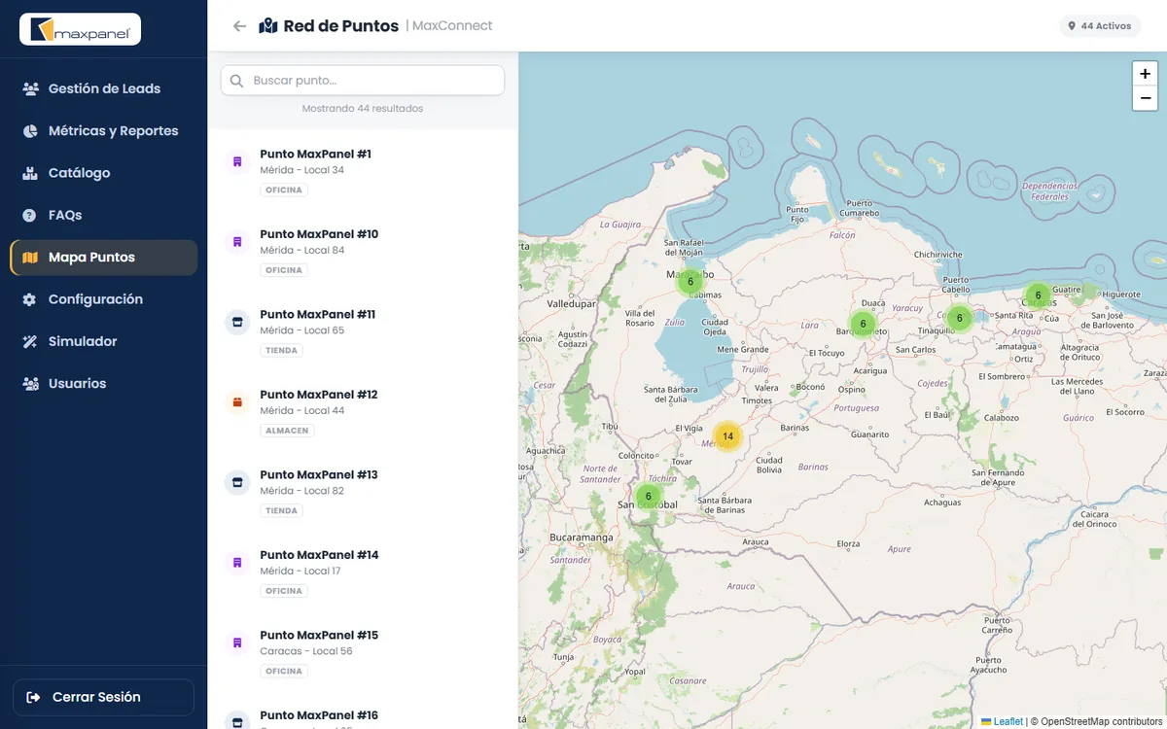Click Mérida - Local 82 text
This screenshot has width=1167, height=729.
click(x=301, y=491)
